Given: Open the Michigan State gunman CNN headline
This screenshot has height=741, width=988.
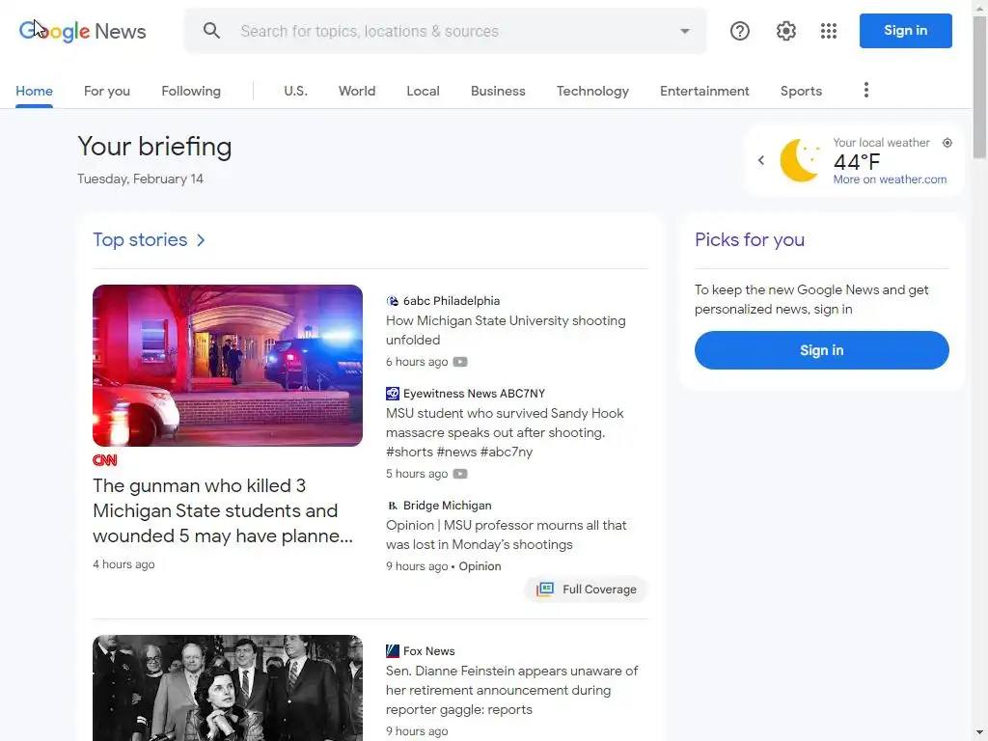Looking at the screenshot, I should [x=223, y=511].
